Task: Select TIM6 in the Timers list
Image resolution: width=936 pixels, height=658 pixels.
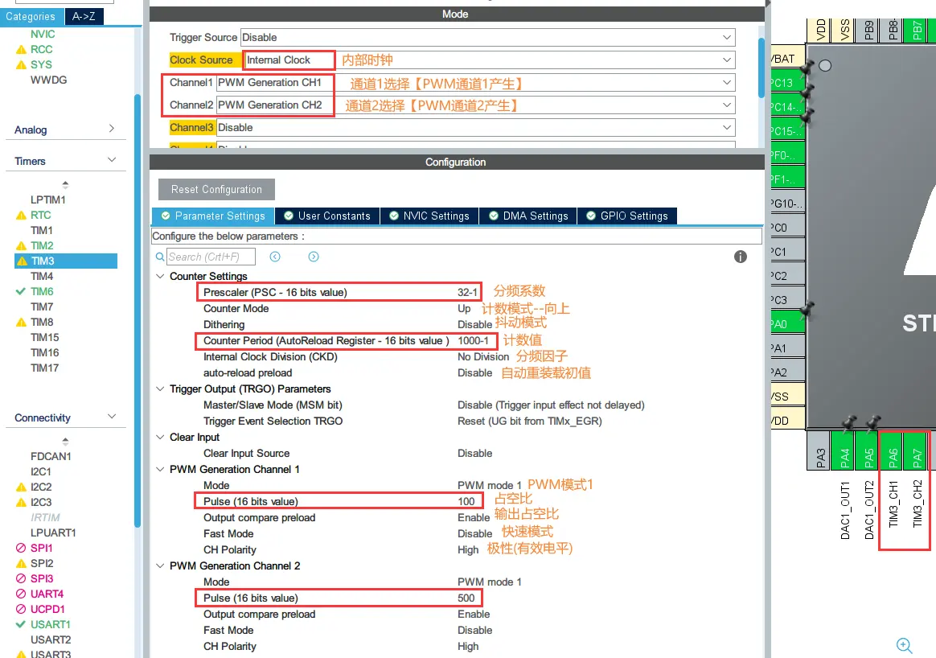Action: click(42, 291)
